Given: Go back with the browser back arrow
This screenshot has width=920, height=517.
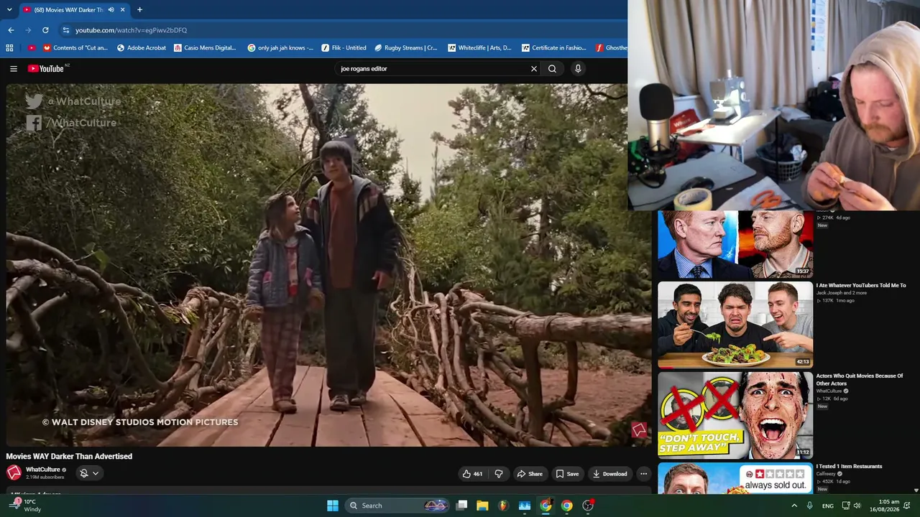Looking at the screenshot, I should click(11, 30).
